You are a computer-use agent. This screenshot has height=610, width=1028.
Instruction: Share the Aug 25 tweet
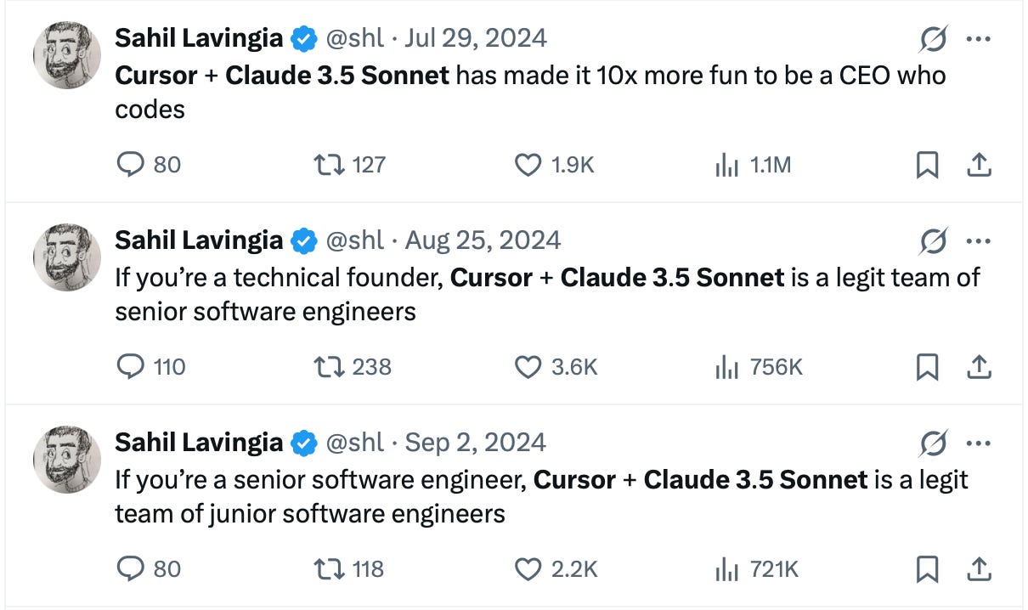[979, 366]
